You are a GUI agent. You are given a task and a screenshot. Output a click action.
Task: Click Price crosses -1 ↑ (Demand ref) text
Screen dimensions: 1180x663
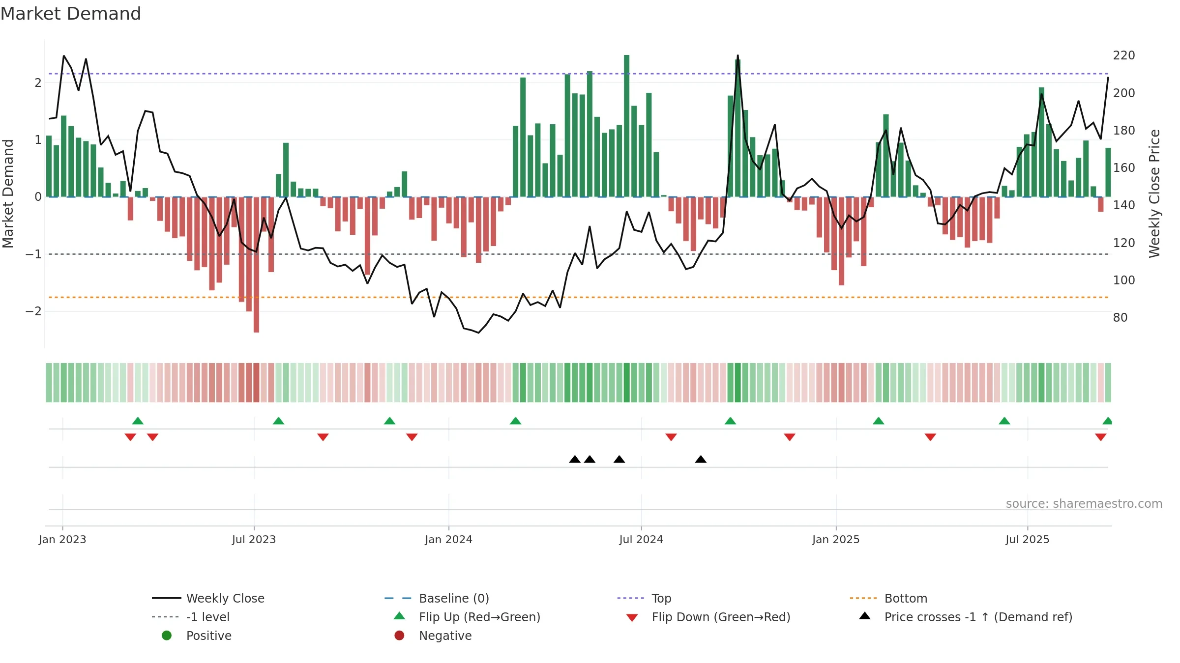coord(978,617)
